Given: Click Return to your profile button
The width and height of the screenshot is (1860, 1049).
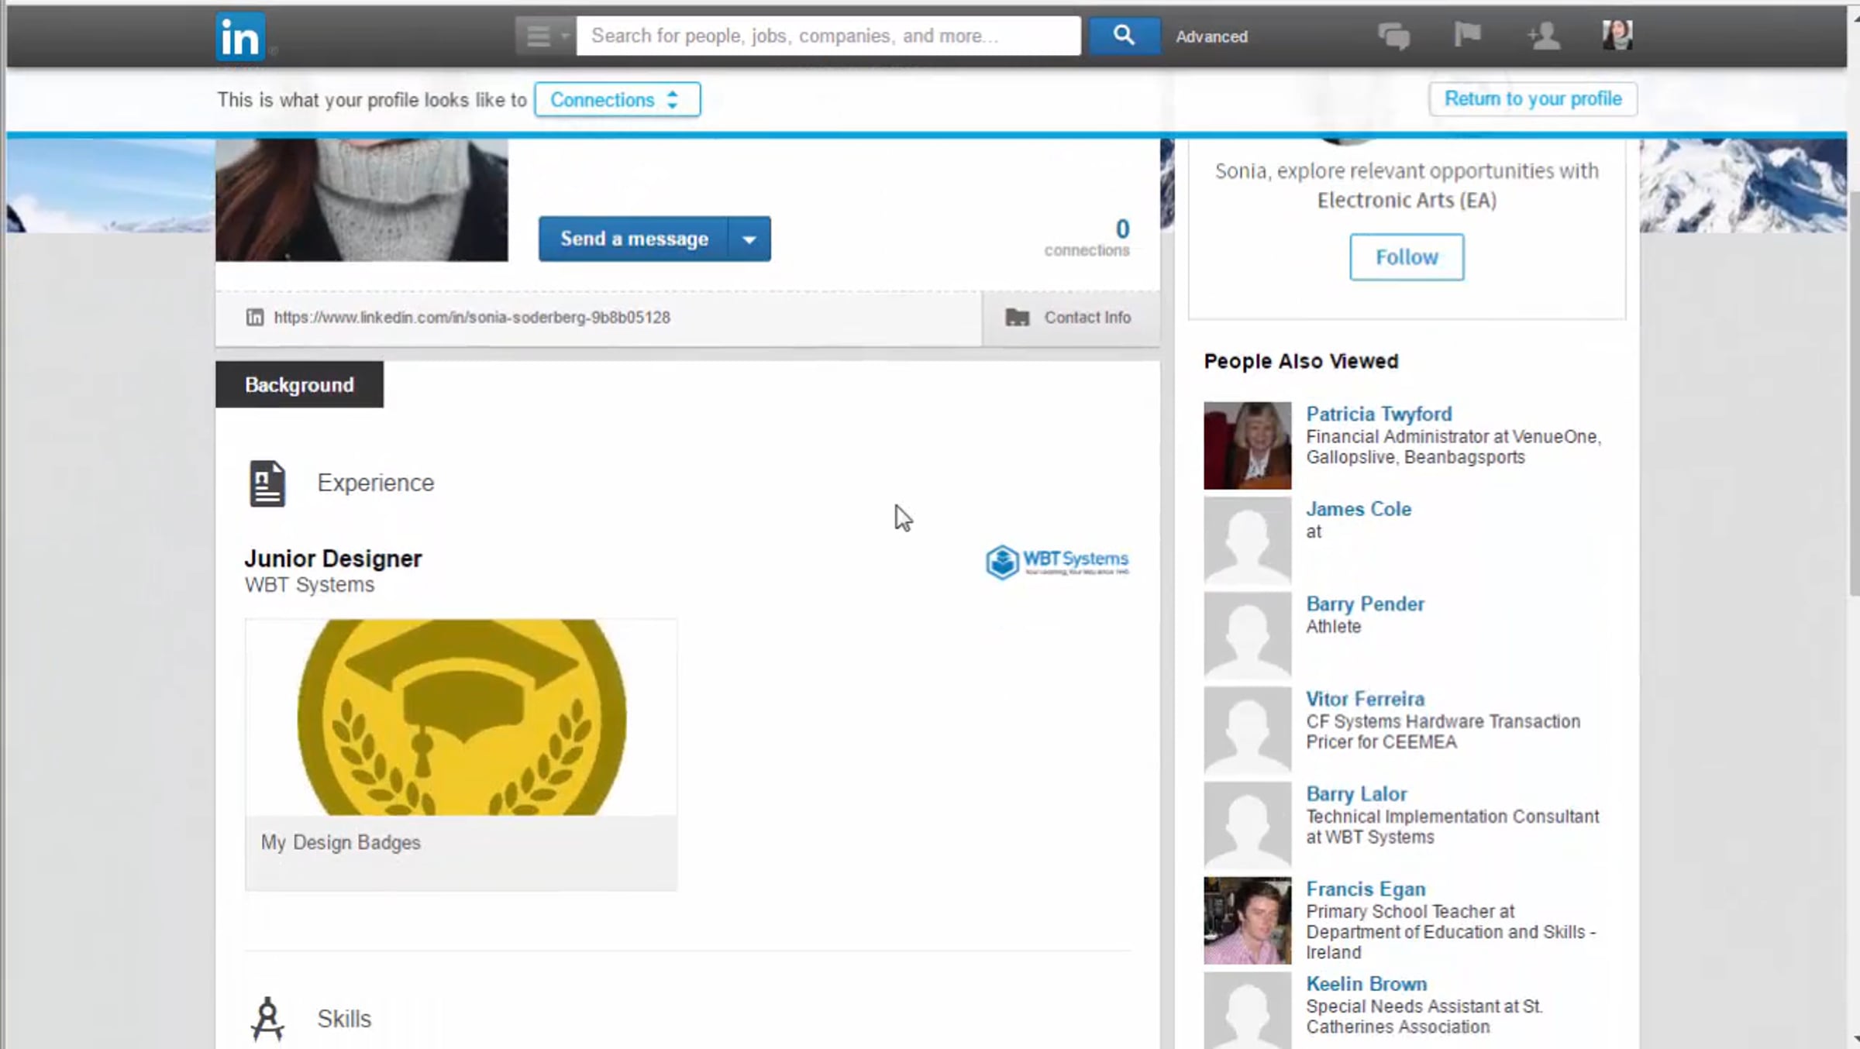Looking at the screenshot, I should pyautogui.click(x=1532, y=99).
